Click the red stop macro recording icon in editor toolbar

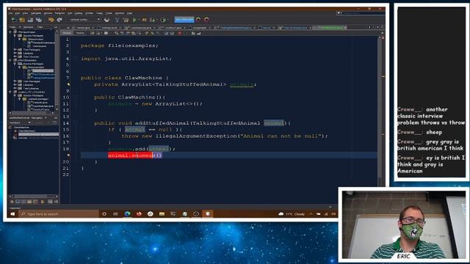180,33
